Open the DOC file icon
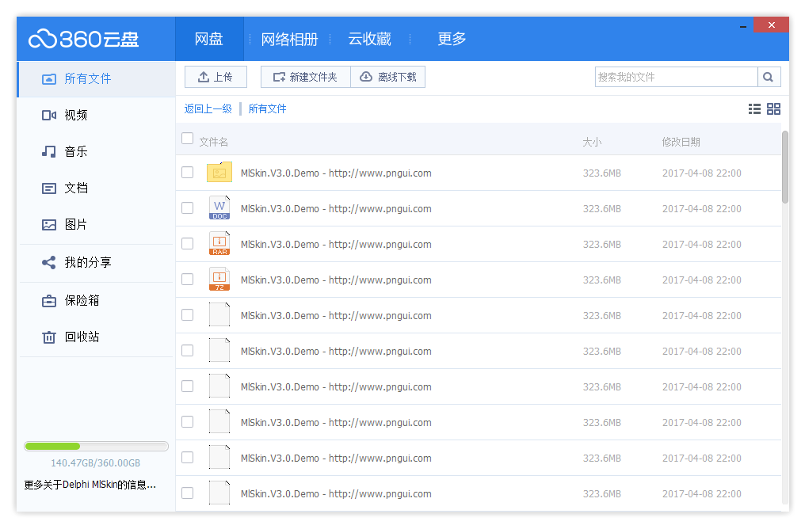 219,208
